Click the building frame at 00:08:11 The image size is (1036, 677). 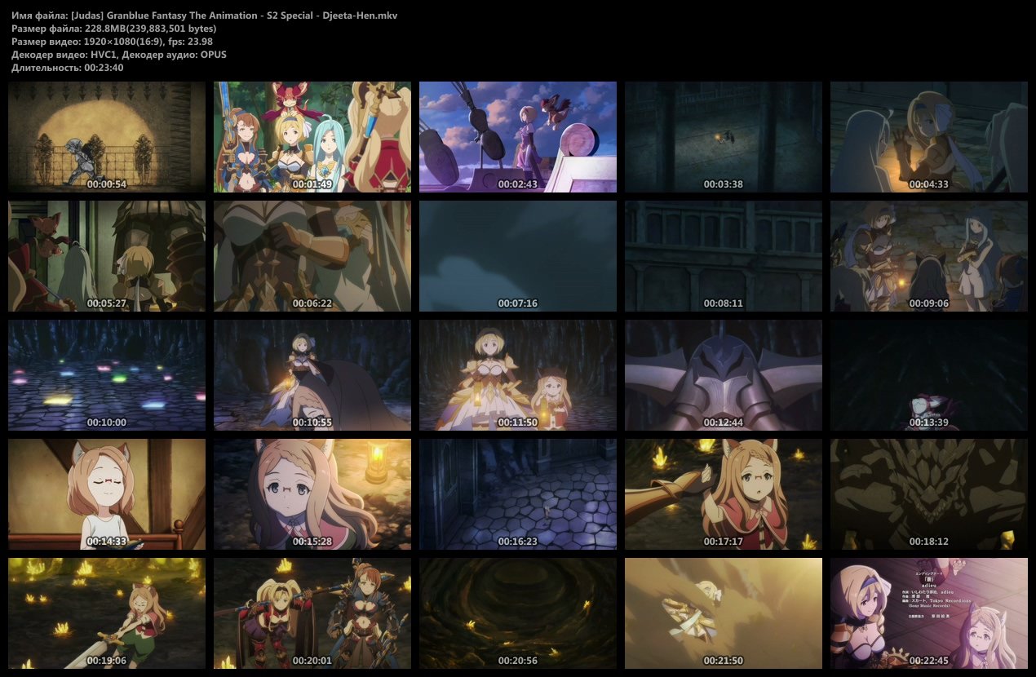(x=724, y=256)
